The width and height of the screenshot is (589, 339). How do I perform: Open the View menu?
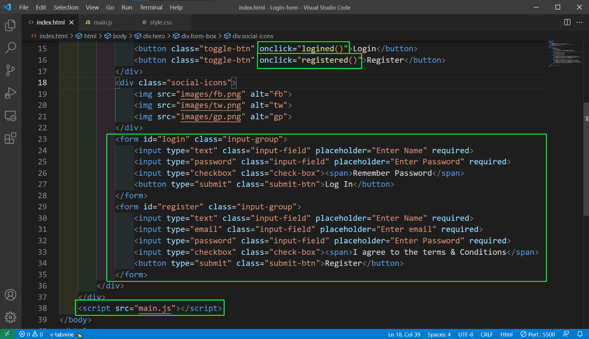click(x=92, y=7)
